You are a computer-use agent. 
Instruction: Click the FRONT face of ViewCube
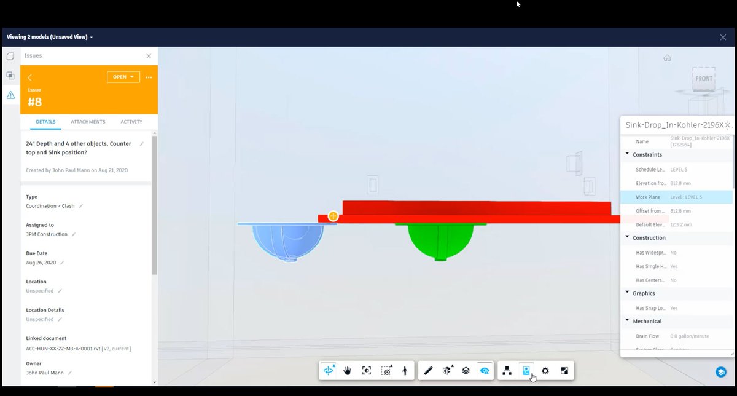[704, 79]
